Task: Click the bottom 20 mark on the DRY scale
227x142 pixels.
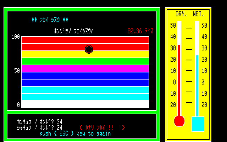Action: click(x=173, y=105)
